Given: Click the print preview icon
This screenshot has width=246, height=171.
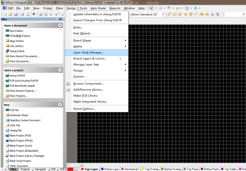Looking at the screenshot, I should (28, 14).
